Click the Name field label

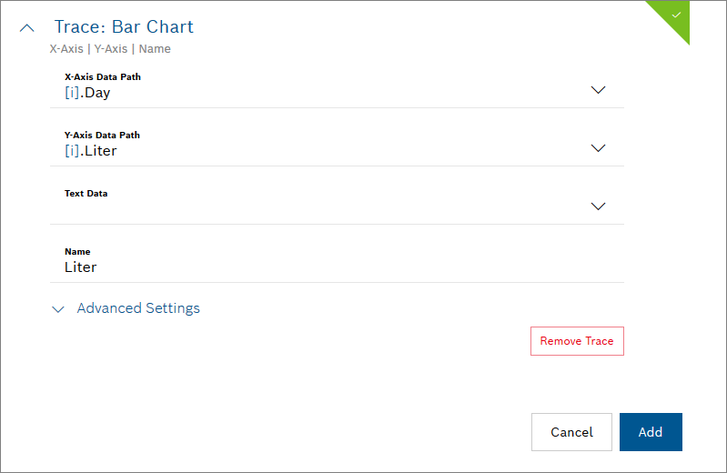click(x=77, y=252)
